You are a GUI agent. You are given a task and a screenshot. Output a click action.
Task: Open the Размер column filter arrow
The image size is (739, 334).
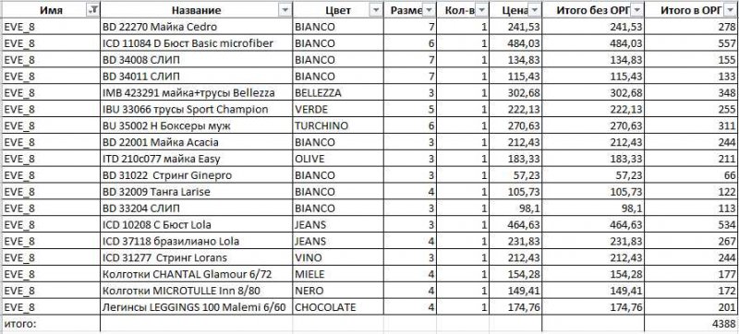[x=429, y=10]
